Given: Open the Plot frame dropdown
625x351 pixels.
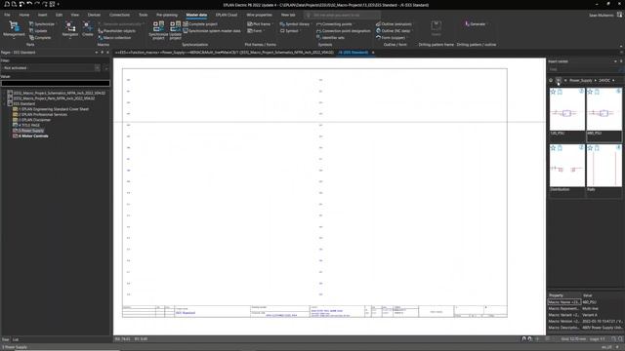Looking at the screenshot, I should [x=260, y=23].
